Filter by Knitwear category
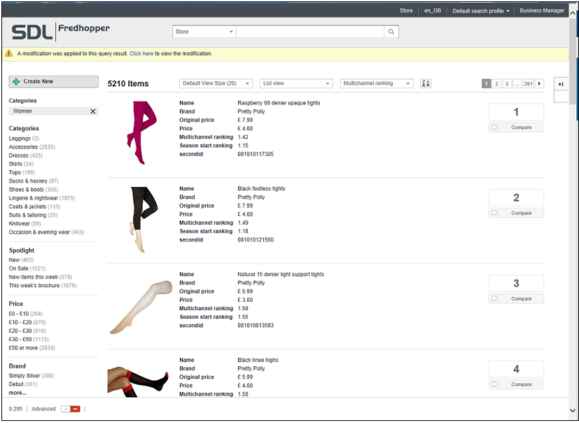The image size is (579, 423). point(25,223)
